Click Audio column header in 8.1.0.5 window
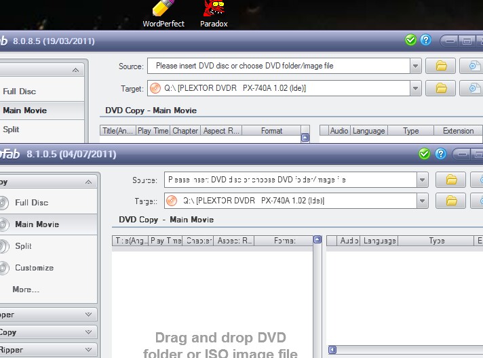The height and width of the screenshot is (358, 483). tap(349, 241)
